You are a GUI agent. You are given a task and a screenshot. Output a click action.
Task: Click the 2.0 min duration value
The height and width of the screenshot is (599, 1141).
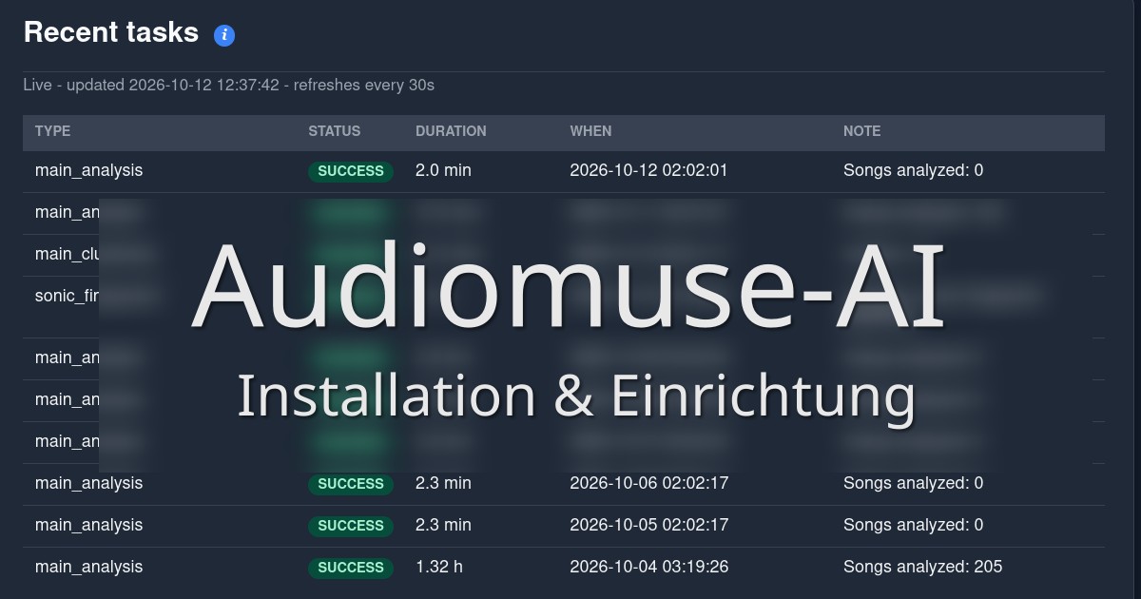pos(443,171)
